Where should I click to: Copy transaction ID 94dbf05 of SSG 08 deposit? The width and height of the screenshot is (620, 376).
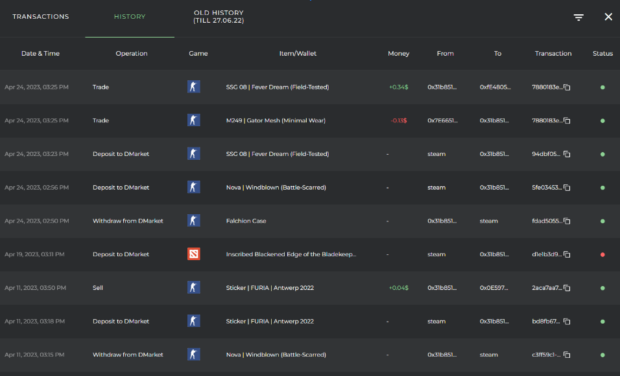567,155
